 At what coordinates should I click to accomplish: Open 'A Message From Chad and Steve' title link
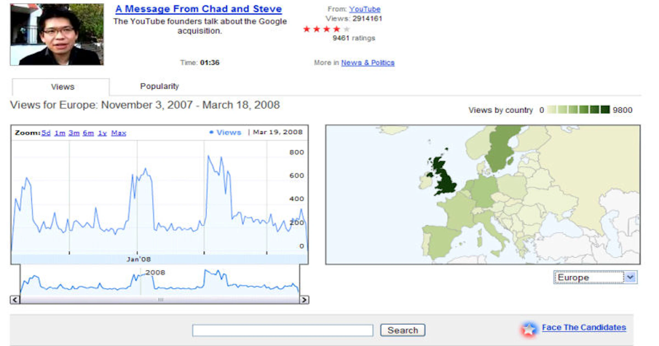(199, 9)
